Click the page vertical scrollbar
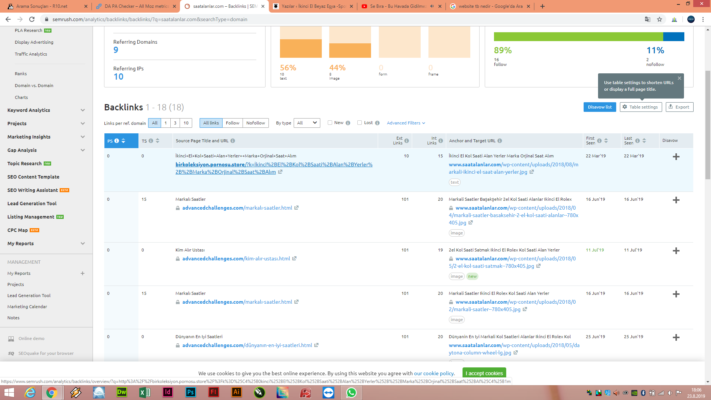The image size is (711, 400). pos(708,125)
